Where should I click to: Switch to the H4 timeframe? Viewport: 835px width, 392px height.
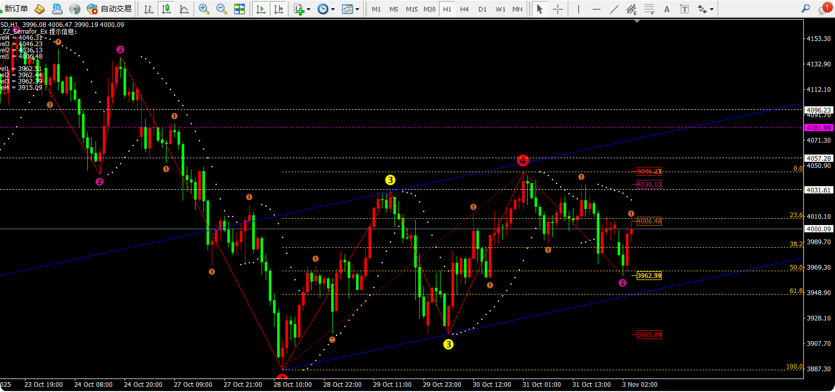[x=464, y=9]
